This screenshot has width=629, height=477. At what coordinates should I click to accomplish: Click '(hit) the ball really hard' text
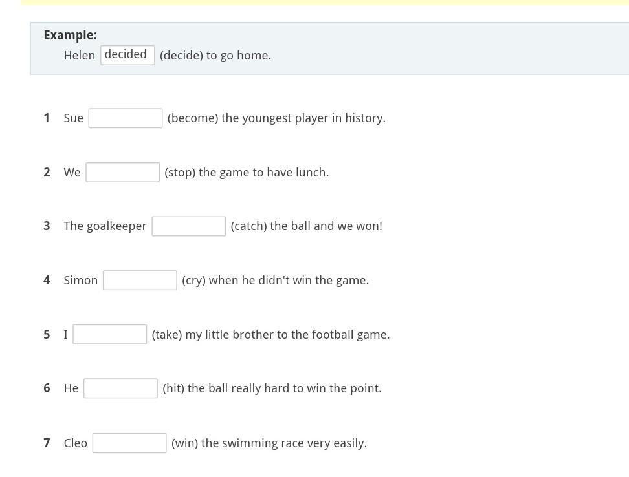pos(272,388)
